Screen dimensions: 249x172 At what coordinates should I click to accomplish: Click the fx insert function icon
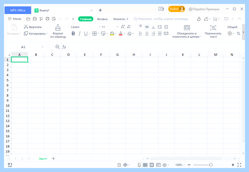64,47
